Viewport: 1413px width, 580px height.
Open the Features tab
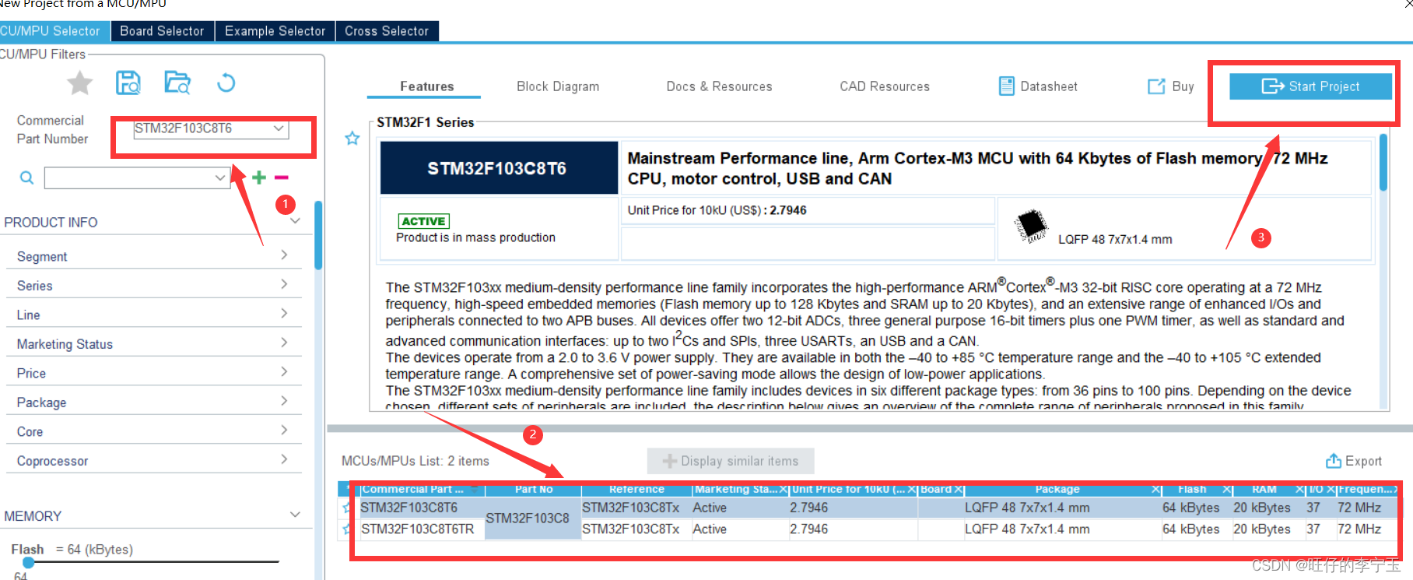(426, 86)
